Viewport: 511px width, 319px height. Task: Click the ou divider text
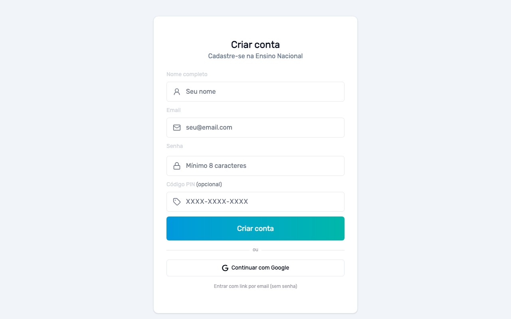255,249
